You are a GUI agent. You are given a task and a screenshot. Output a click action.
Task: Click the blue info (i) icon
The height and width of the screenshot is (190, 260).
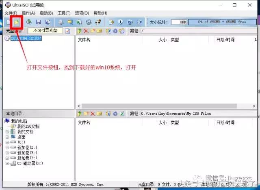[121, 22]
